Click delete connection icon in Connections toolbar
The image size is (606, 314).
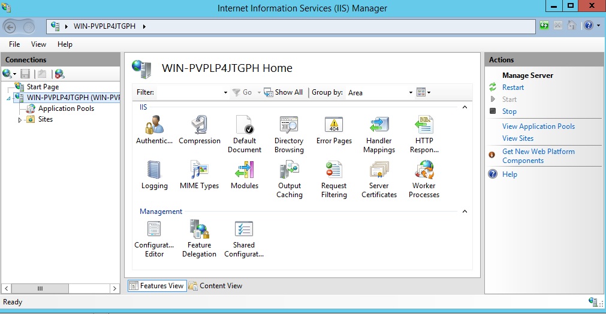pos(59,74)
